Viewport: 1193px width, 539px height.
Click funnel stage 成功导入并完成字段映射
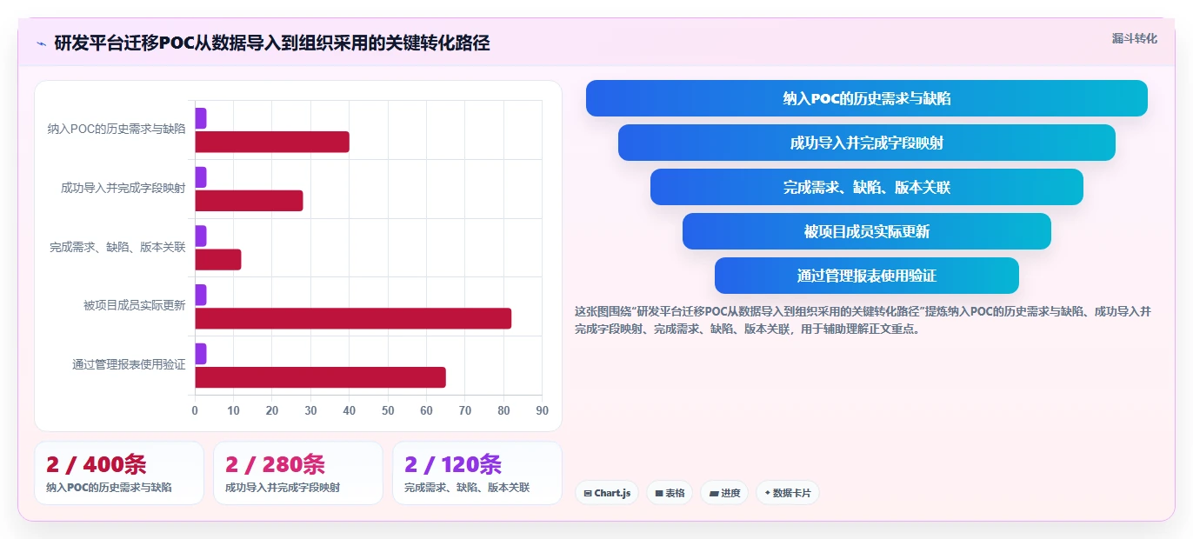click(x=867, y=143)
